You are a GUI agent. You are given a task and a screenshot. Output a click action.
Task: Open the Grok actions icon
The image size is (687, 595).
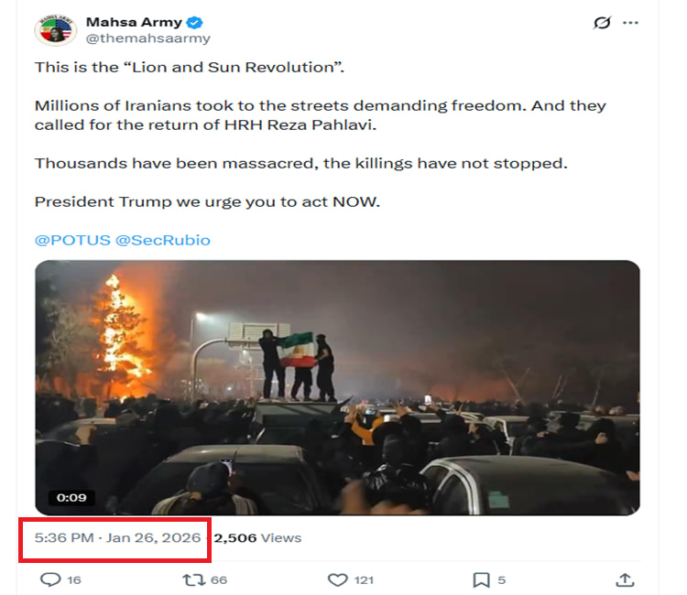tap(602, 23)
